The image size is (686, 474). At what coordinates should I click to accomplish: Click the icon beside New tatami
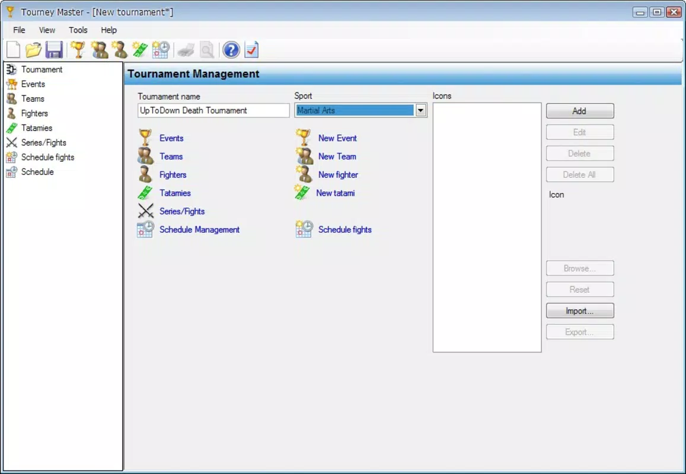pos(302,193)
